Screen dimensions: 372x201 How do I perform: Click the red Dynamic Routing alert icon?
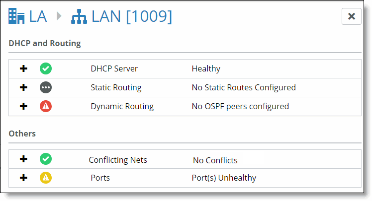point(46,106)
